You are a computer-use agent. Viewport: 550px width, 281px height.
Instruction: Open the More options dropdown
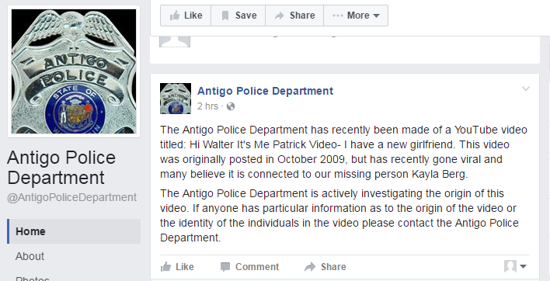click(x=356, y=16)
